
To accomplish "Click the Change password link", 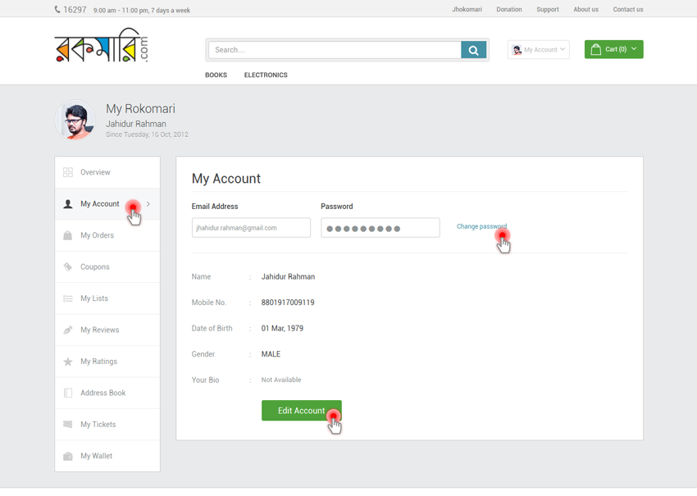I will 481,226.
